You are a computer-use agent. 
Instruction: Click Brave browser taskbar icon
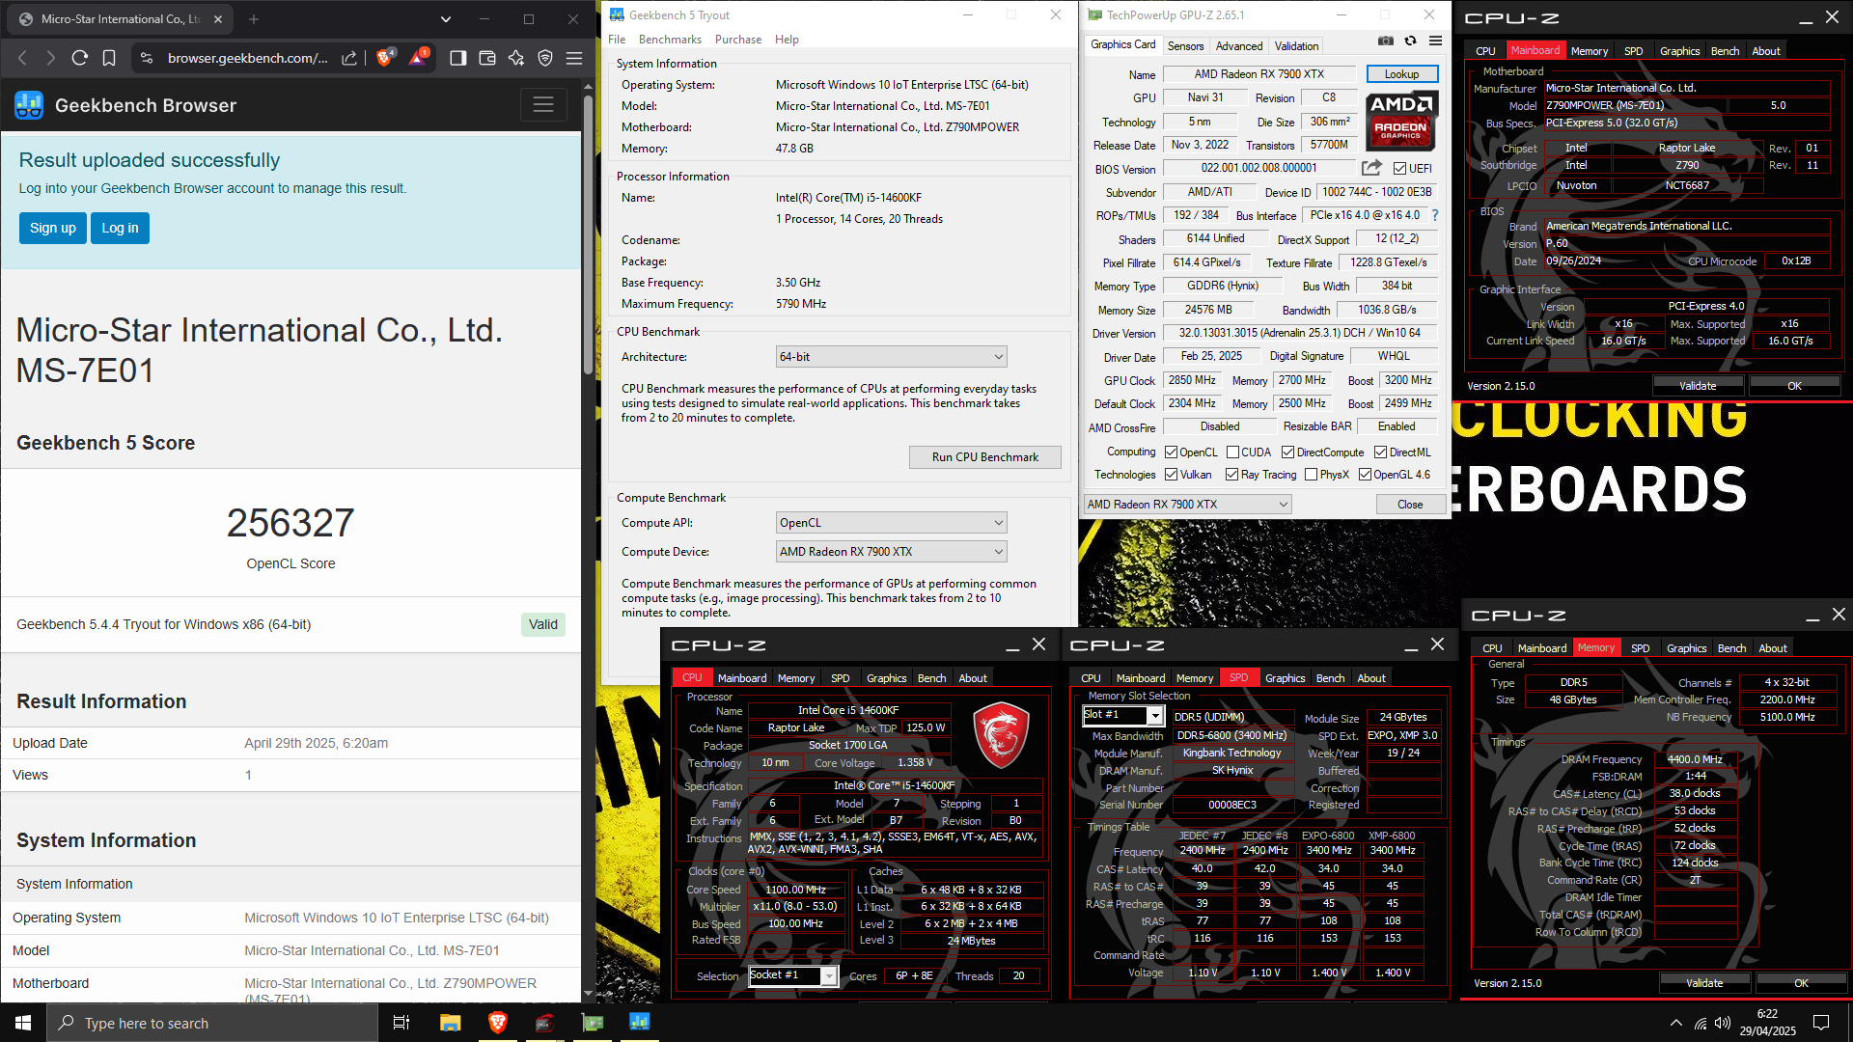point(498,1023)
